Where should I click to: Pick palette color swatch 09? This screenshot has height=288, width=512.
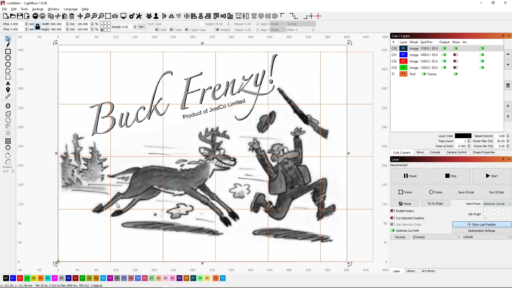point(69,278)
